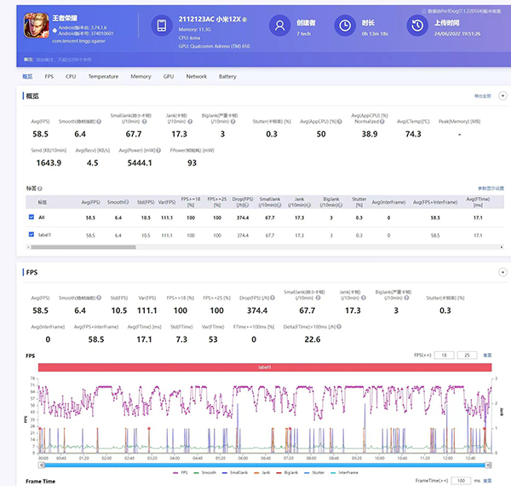511x486 pixels.
Task: Uncheck the label1 row checkbox
Action: [x=32, y=234]
